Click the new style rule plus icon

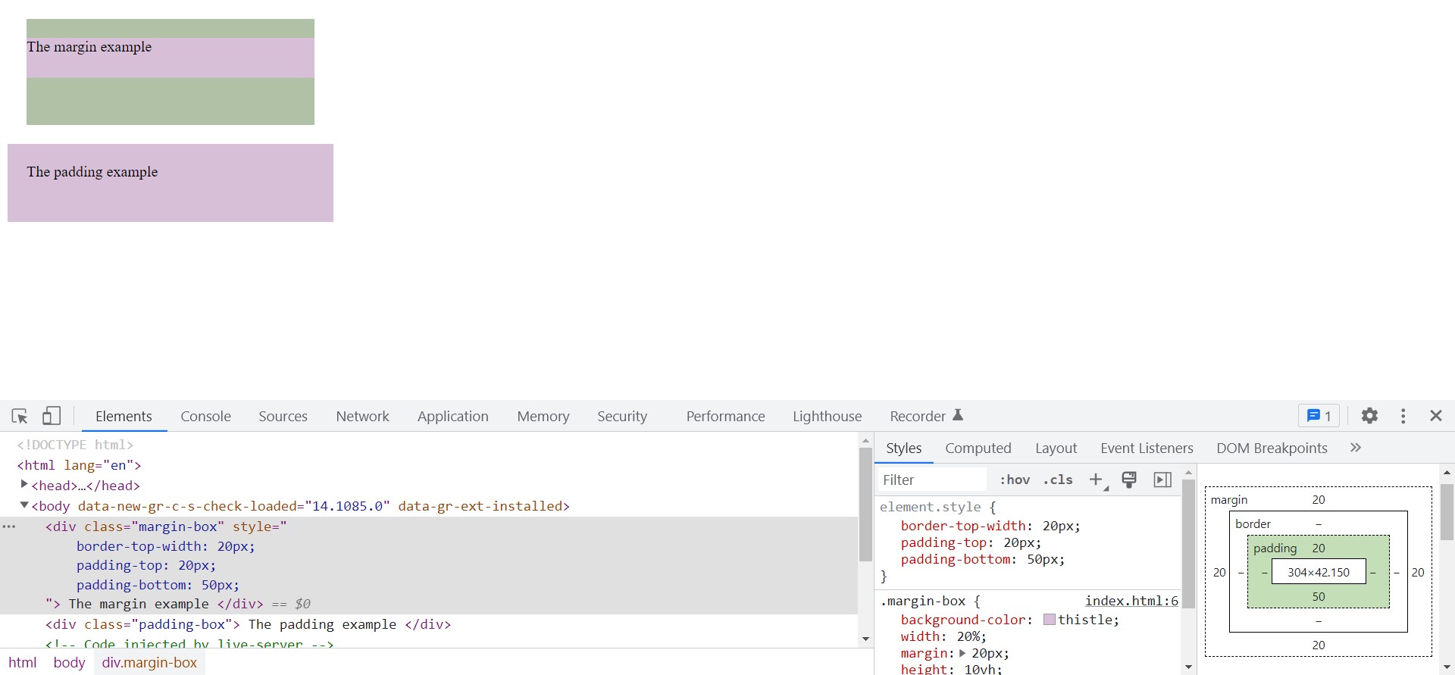coord(1096,480)
